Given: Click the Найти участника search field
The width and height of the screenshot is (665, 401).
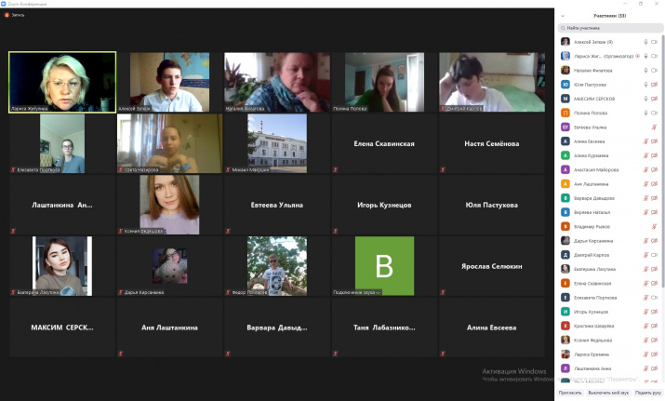Looking at the screenshot, I should (610, 28).
